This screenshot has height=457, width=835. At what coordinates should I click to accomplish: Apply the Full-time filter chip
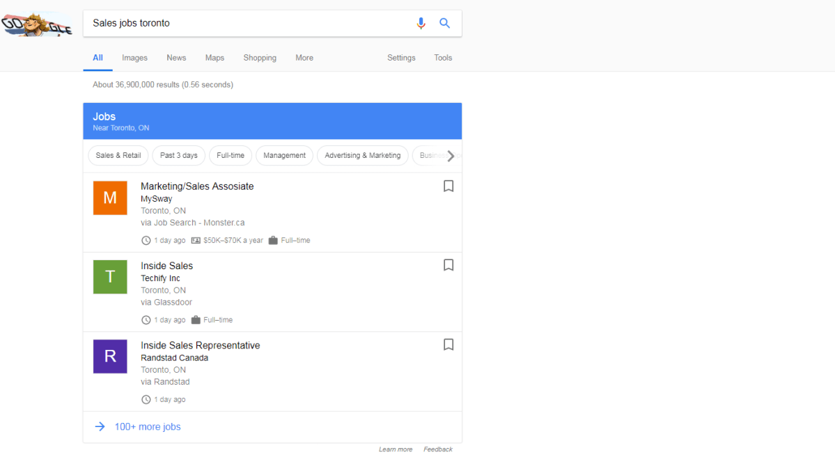coord(231,155)
